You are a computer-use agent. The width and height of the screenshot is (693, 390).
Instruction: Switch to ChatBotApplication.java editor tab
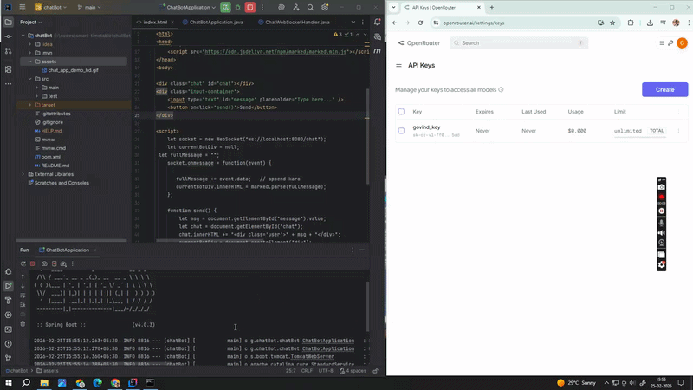[x=213, y=23]
